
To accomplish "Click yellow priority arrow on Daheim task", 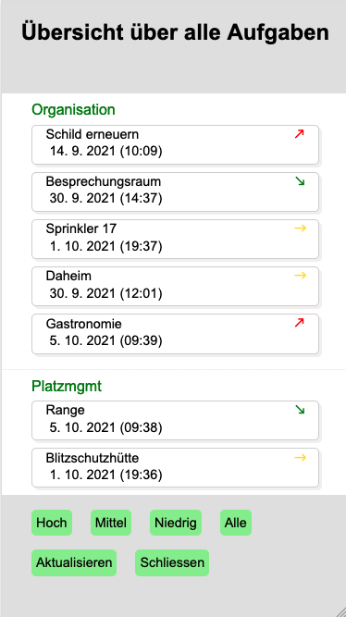I will (x=301, y=276).
